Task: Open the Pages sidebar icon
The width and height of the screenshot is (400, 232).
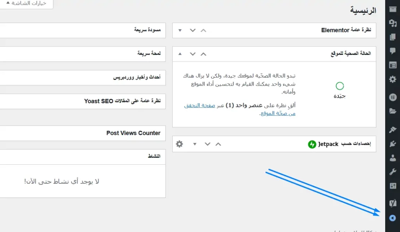Action: [x=393, y=37]
